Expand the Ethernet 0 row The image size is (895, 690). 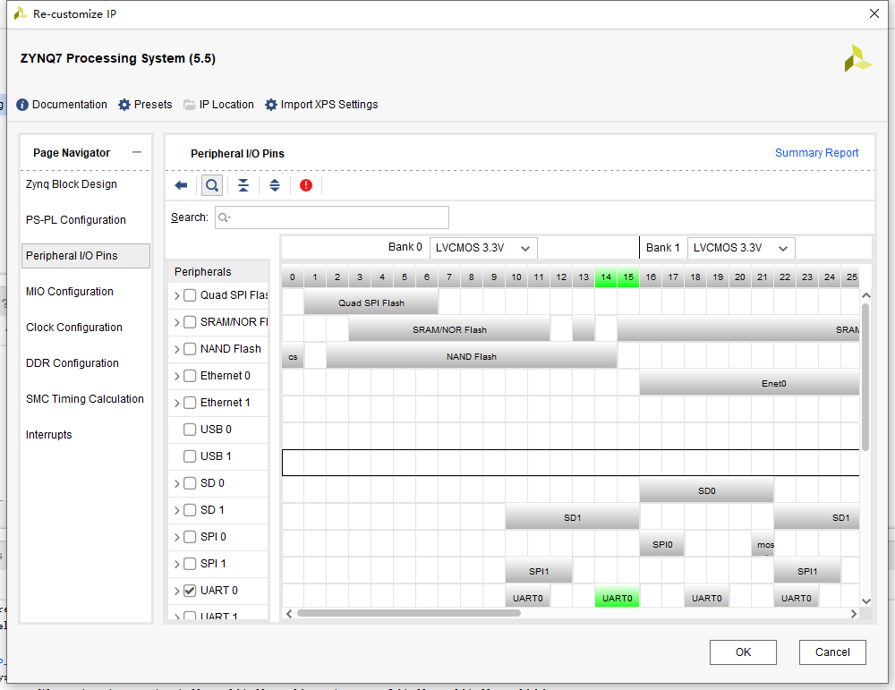point(177,376)
